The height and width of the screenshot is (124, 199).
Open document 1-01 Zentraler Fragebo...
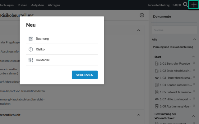coord(176,63)
